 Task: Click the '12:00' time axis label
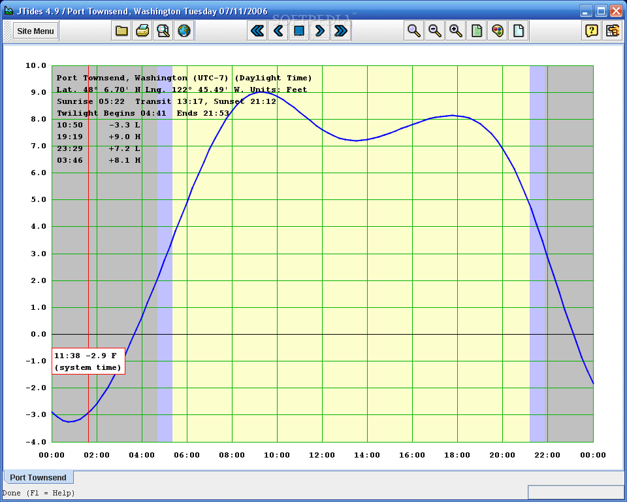(x=322, y=455)
